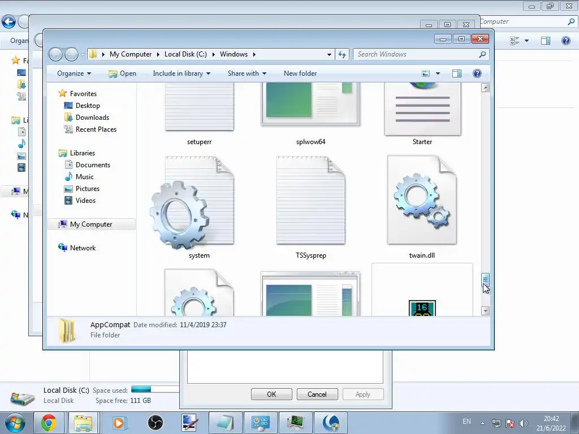Viewport: 579px width, 434px height.
Task: Open the Share with dropdown
Action: (x=247, y=73)
